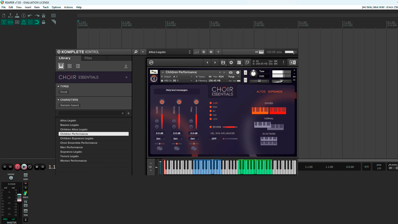Select Basses Legato preset

coord(94,125)
